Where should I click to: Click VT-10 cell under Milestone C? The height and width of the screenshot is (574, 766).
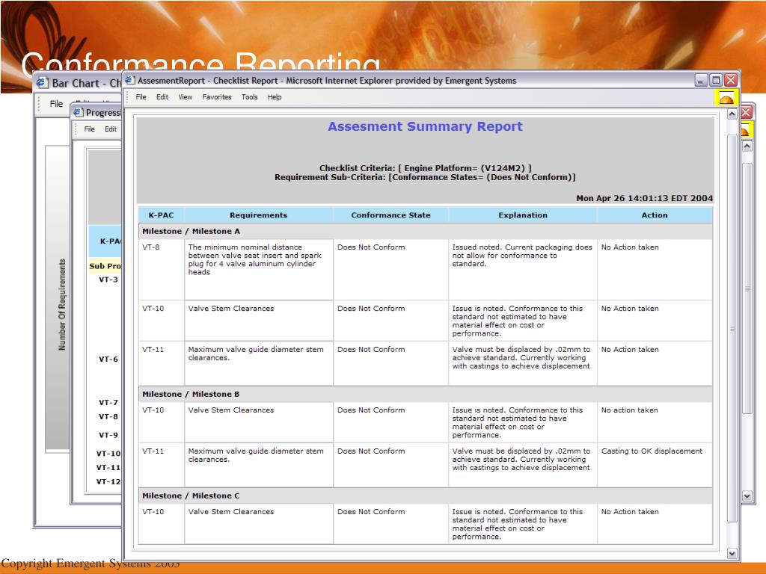pyautogui.click(x=162, y=523)
